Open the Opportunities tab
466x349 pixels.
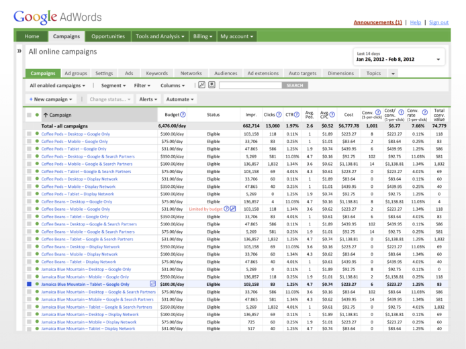(x=108, y=36)
